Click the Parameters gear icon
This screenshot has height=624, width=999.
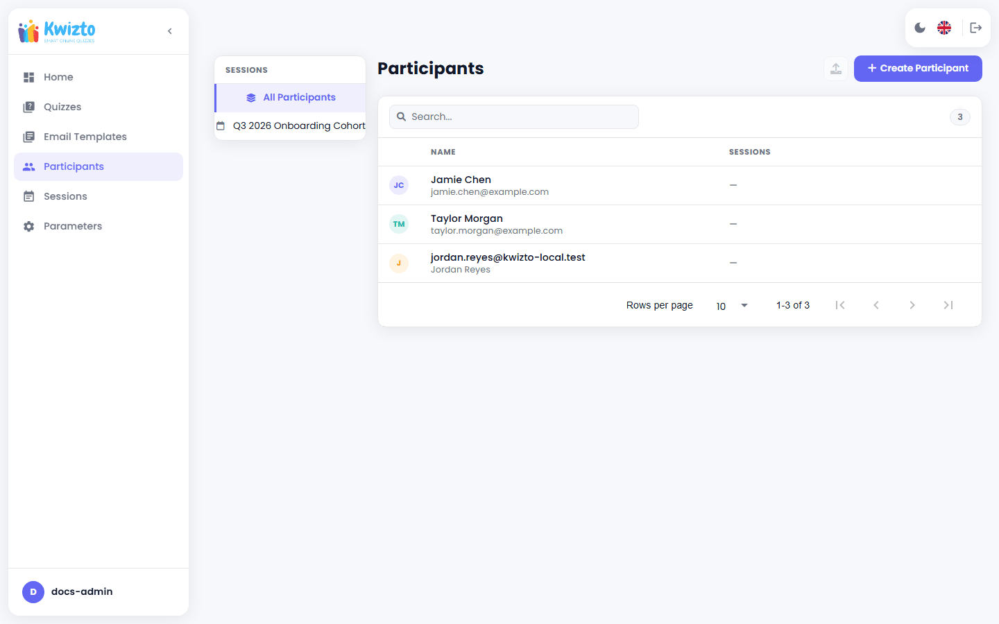pyautogui.click(x=28, y=226)
